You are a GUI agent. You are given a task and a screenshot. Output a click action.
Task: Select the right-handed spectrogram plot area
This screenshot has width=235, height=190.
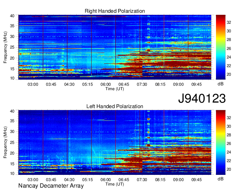115,47
